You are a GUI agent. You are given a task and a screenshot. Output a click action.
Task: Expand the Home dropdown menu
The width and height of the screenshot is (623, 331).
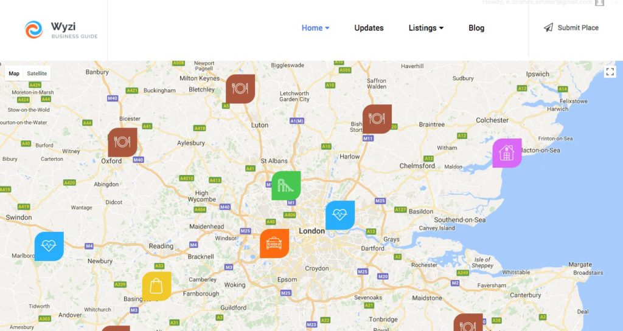click(x=316, y=28)
